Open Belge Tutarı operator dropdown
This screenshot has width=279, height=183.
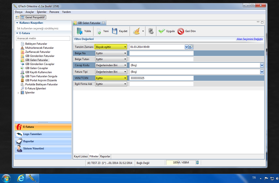(111, 59)
